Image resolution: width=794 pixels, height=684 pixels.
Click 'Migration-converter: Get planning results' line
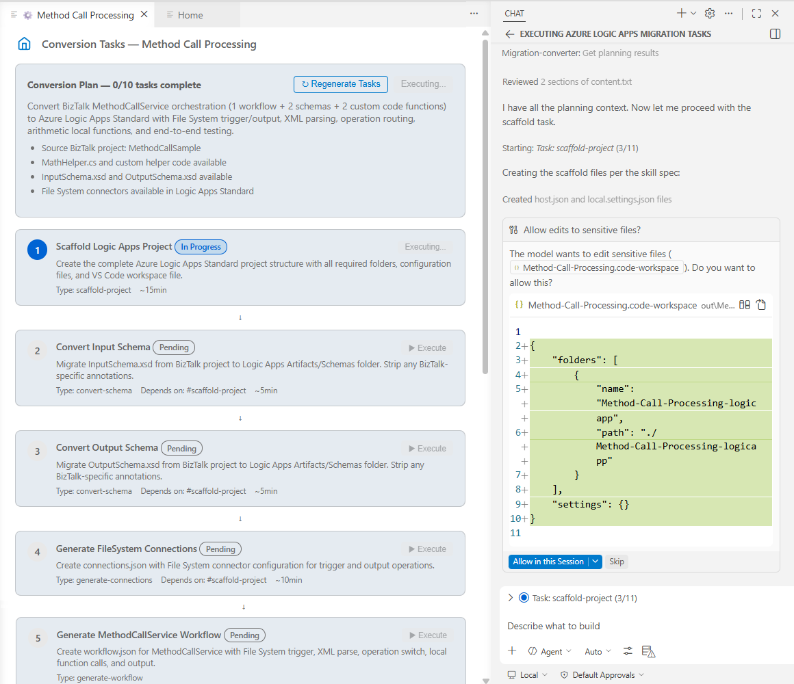[580, 53]
